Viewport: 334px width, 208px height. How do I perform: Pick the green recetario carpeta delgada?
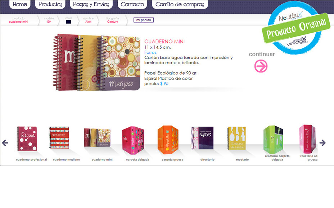click(x=273, y=140)
